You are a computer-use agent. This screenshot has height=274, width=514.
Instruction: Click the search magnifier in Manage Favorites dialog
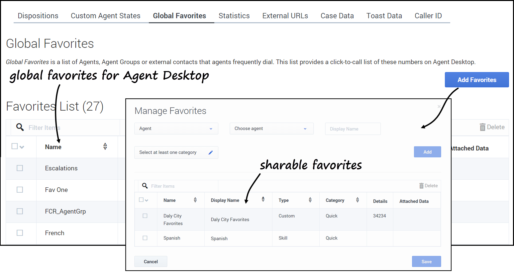145,186
